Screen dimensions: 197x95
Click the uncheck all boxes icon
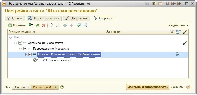point(85,25)
